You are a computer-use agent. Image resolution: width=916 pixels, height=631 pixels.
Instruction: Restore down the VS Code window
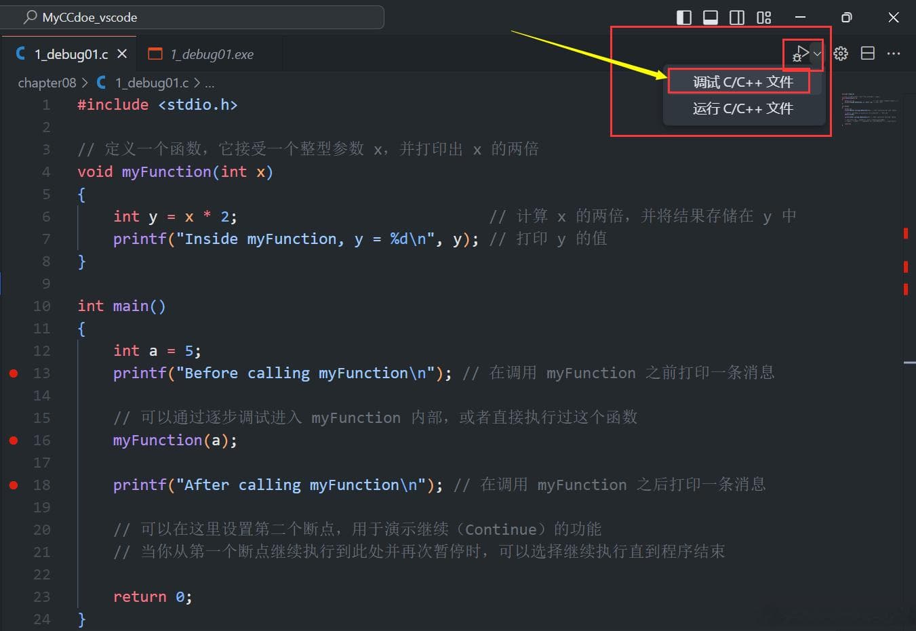point(846,18)
